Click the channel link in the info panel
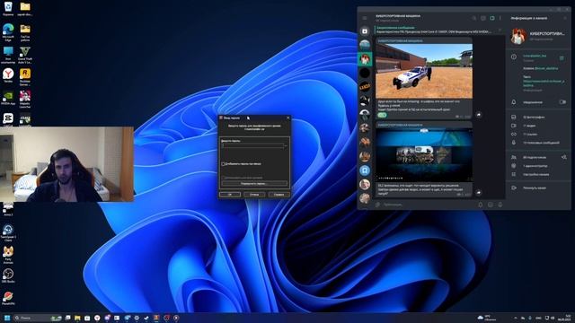Screen dimensions: 575x323 click(535, 56)
